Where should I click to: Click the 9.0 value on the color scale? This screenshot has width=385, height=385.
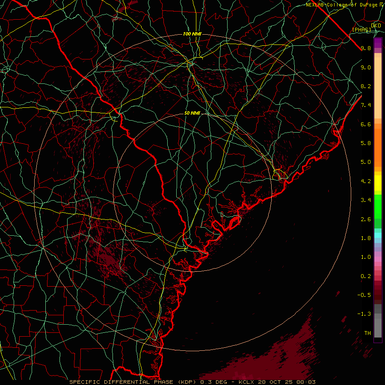click(366, 67)
